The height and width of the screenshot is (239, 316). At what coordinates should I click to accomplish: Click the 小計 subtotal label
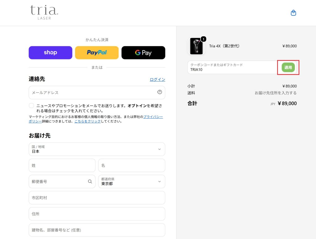click(x=191, y=86)
